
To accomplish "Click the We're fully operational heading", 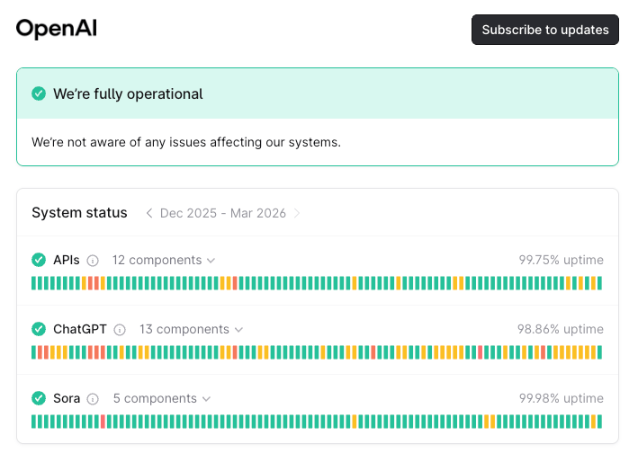I will tap(128, 93).
